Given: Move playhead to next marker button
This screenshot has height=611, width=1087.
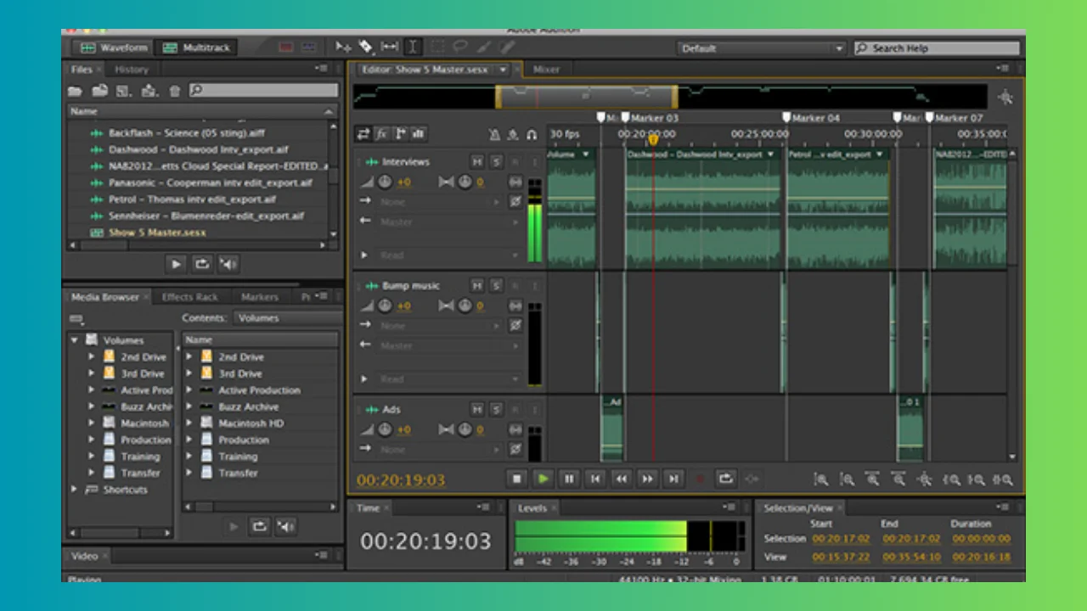Looking at the screenshot, I should pyautogui.click(x=673, y=479).
